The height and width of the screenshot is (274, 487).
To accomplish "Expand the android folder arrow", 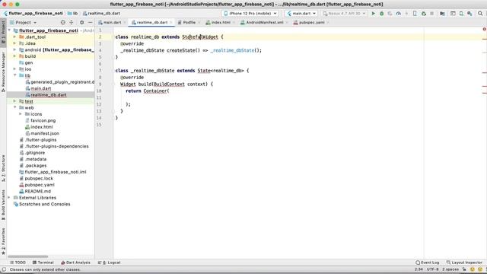I will click(14, 49).
